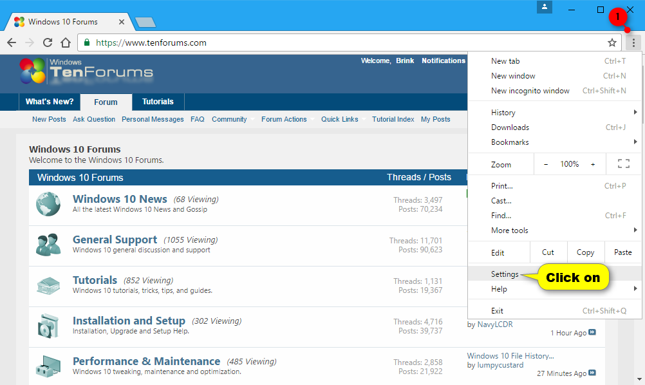645x385 pixels.
Task: Reload the page with the refresh icon
Action: (48, 42)
